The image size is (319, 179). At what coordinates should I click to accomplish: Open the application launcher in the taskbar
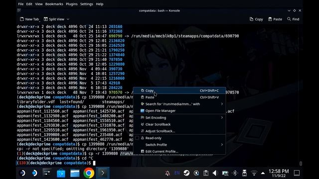pos(22,173)
